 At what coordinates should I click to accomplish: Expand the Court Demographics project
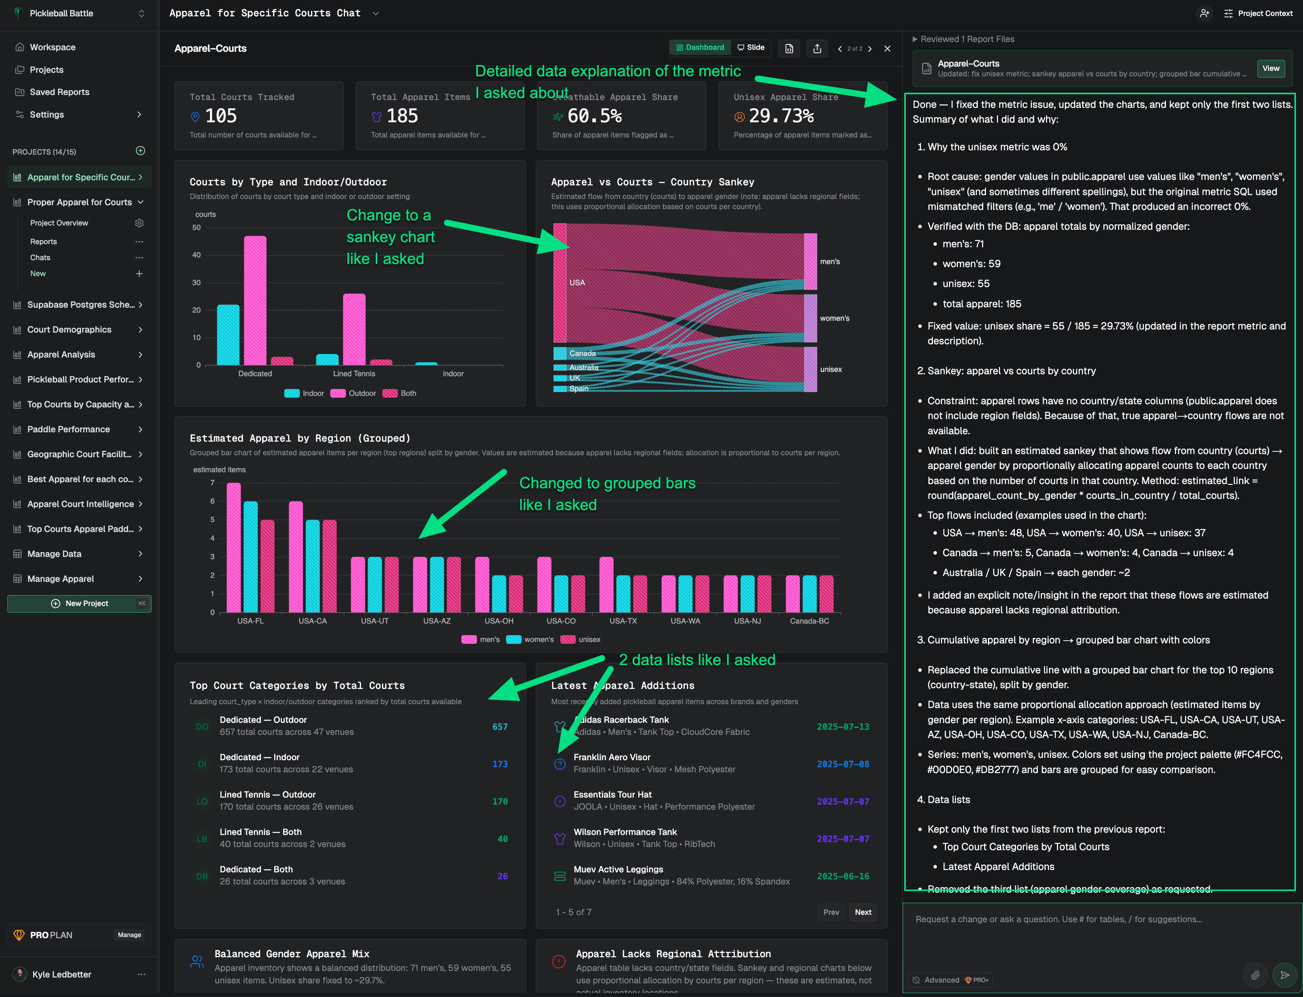[140, 329]
